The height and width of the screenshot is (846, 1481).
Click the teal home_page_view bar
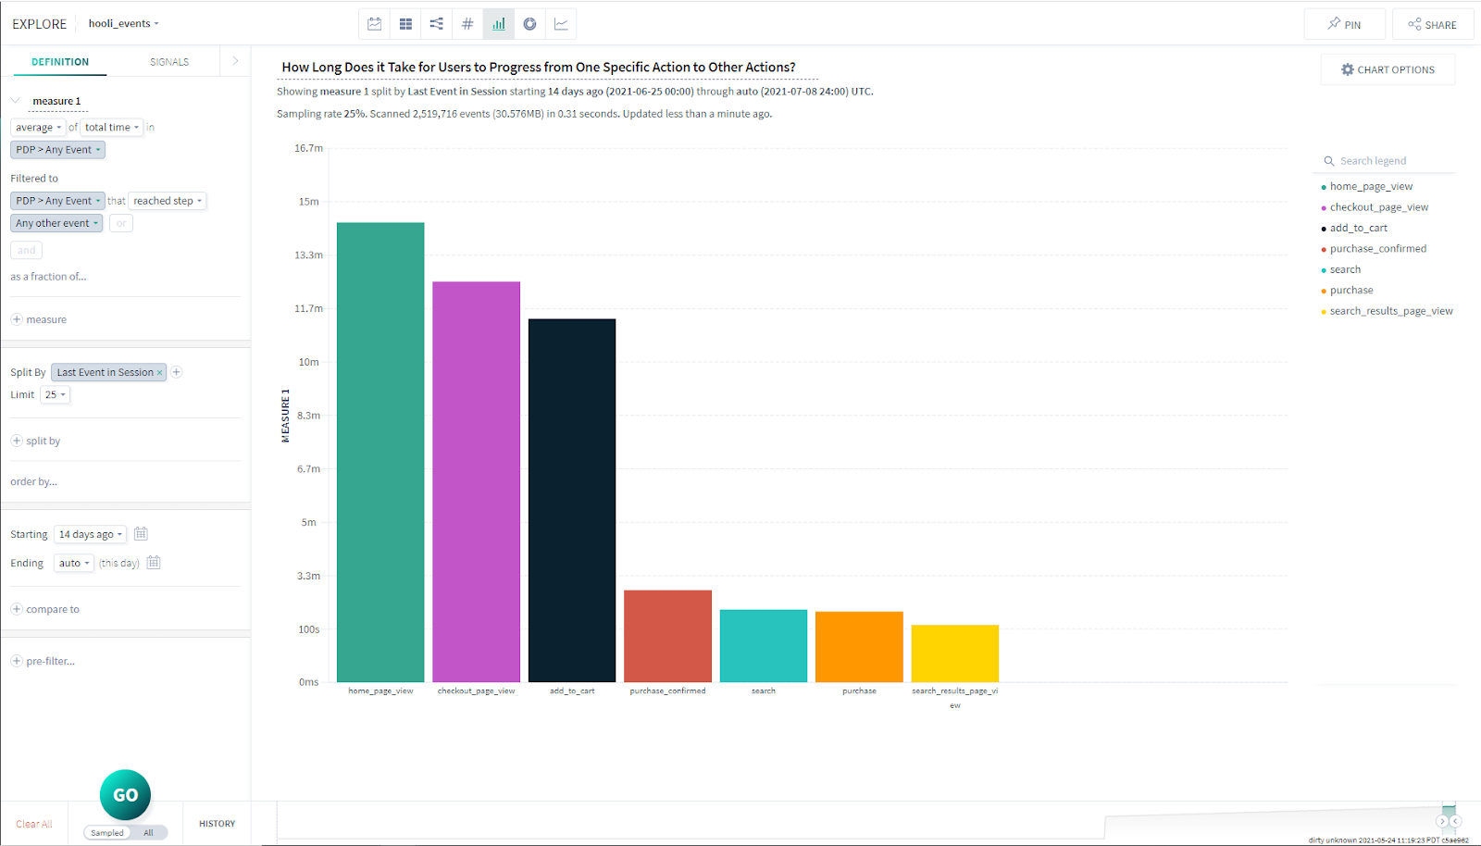[x=380, y=452]
